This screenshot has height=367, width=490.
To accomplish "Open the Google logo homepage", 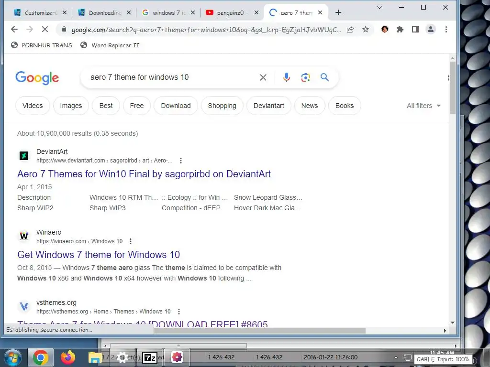I will (x=37, y=78).
